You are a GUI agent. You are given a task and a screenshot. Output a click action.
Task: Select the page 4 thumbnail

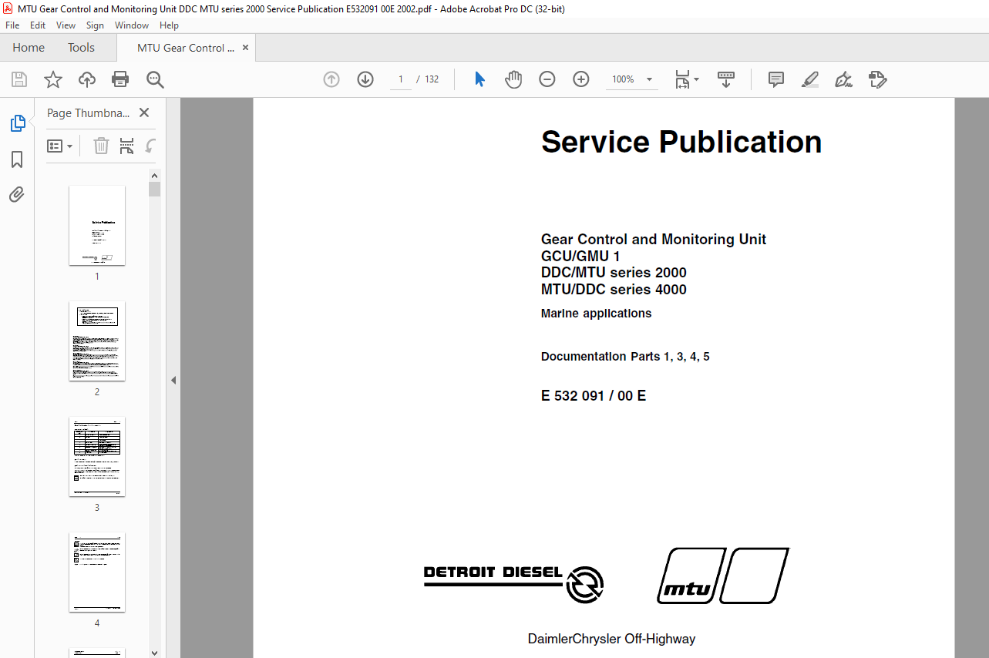(97, 572)
